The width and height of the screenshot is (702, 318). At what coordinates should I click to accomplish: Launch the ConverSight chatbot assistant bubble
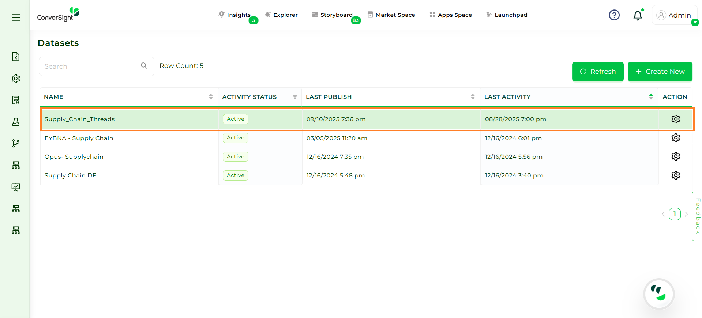coord(659,294)
